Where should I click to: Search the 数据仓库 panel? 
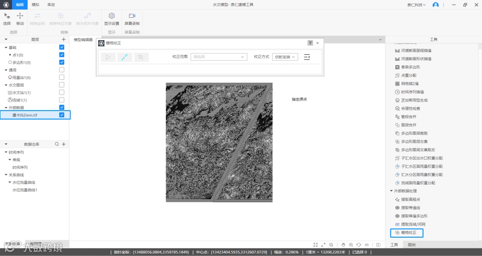click(57, 144)
